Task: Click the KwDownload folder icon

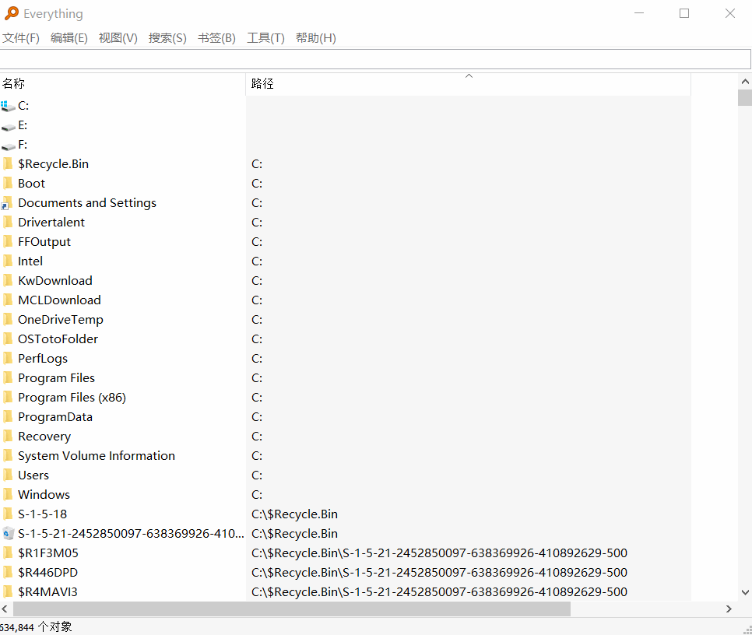Action: click(x=8, y=281)
